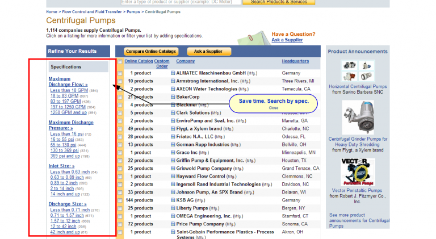This screenshot has width=436, height=239.
Task: Click the listing icon beside KSB AG
Action: tap(173, 200)
